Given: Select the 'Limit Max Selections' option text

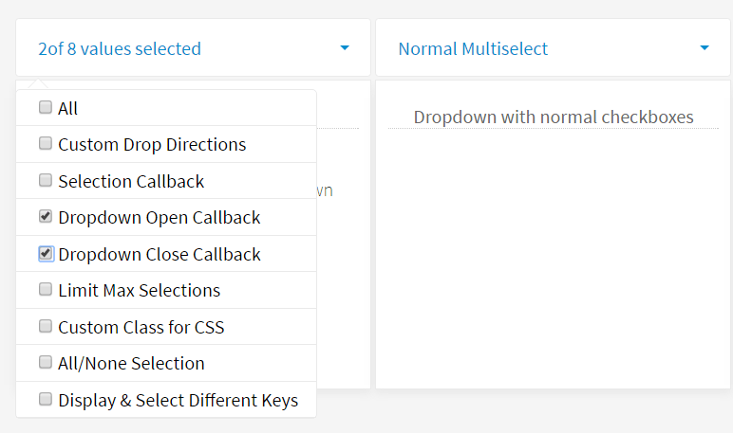Looking at the screenshot, I should [x=139, y=291].
